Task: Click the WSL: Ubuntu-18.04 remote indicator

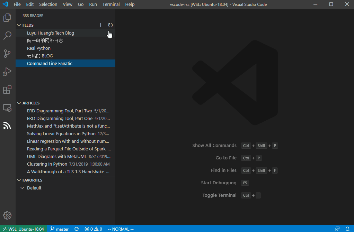Action: (23, 229)
